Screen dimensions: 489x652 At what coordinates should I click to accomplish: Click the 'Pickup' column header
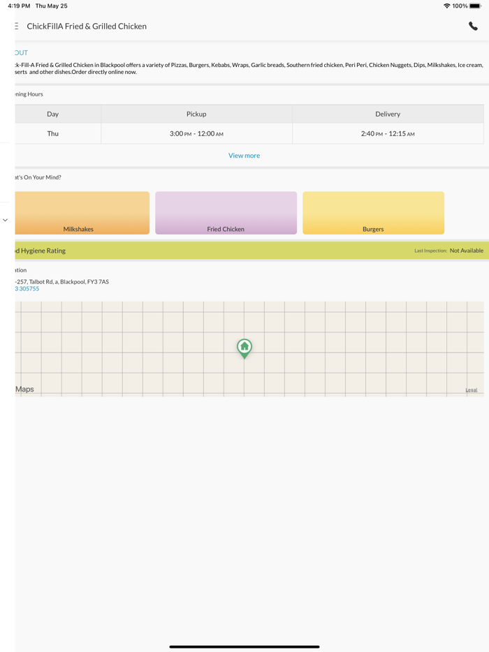pos(196,114)
